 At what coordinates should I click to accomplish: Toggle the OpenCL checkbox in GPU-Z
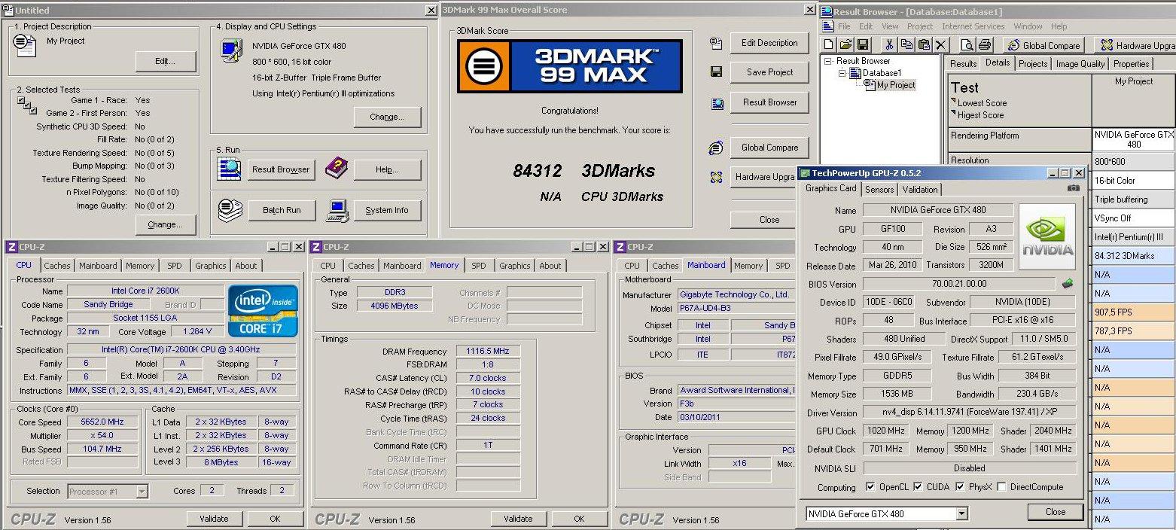(870, 487)
